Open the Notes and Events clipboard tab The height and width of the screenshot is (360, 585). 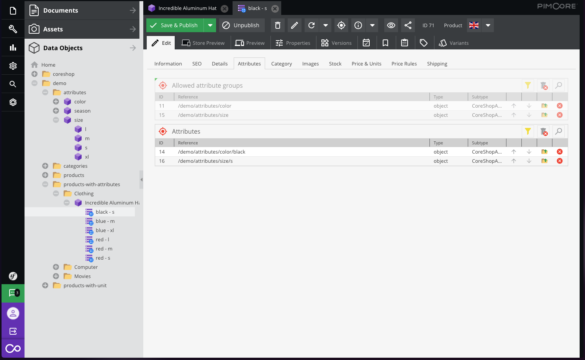(405, 43)
